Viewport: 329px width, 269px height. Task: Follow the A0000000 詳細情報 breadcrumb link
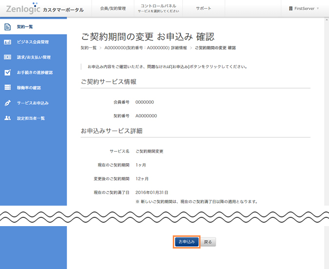click(x=145, y=48)
